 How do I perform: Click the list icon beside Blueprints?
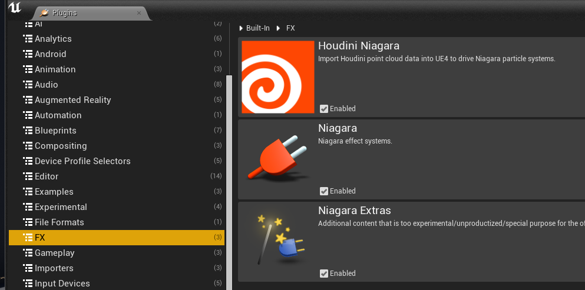point(28,131)
